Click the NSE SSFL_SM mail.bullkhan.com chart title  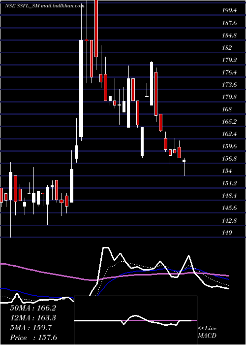pos(45,6)
